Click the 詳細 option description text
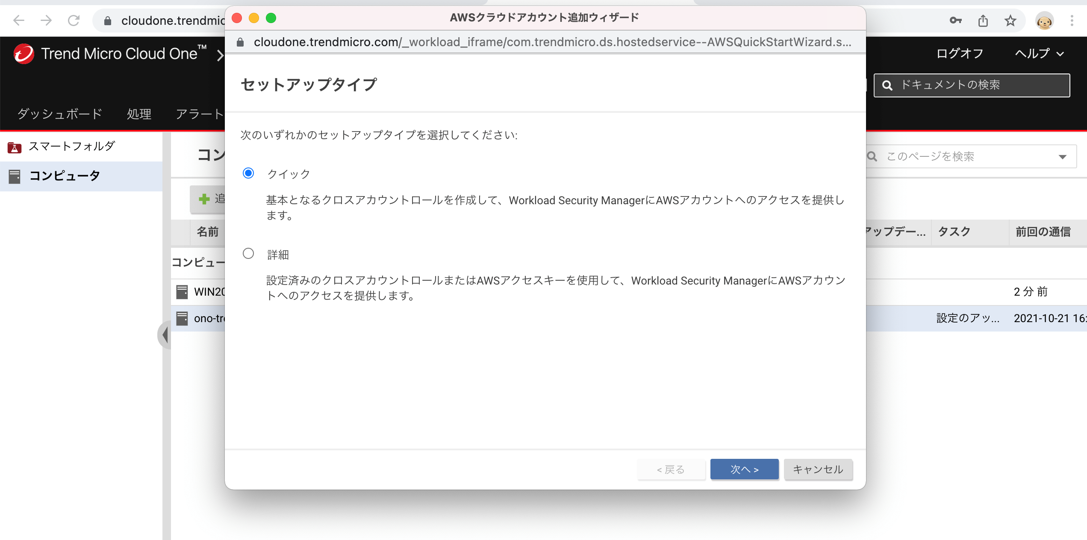This screenshot has height=540, width=1087. pos(556,288)
